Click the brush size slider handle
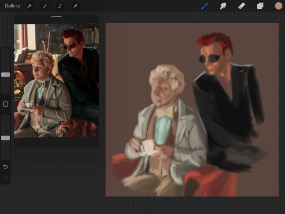Screen dimensions: 285x214 (6, 75)
